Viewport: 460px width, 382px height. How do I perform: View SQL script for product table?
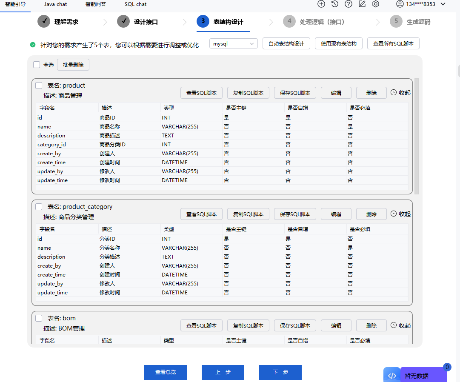pos(202,93)
